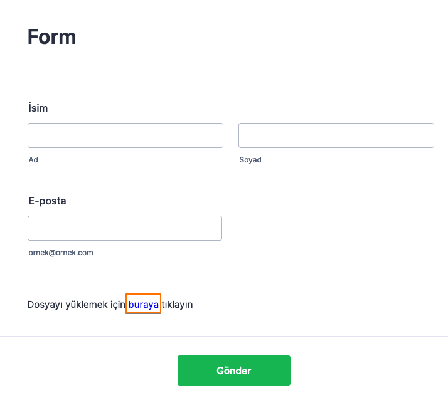The height and width of the screenshot is (400, 448).
Task: Click the divider line below Form heading
Action: (x=224, y=76)
